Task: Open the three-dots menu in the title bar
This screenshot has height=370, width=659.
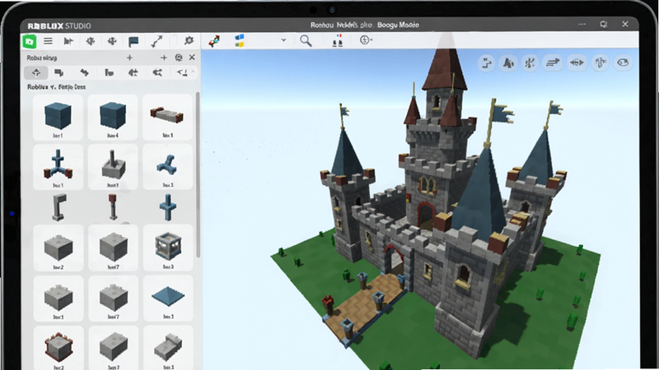Action: click(x=582, y=25)
